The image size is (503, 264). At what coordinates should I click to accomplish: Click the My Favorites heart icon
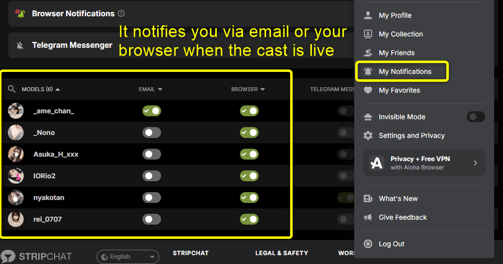click(368, 90)
